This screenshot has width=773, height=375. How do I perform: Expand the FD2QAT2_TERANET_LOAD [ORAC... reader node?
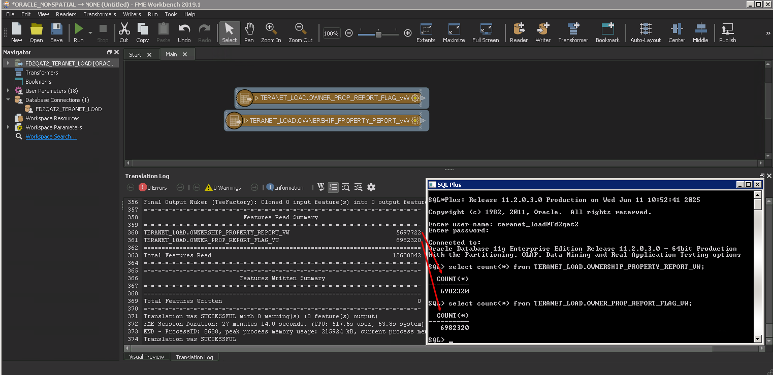click(x=8, y=63)
